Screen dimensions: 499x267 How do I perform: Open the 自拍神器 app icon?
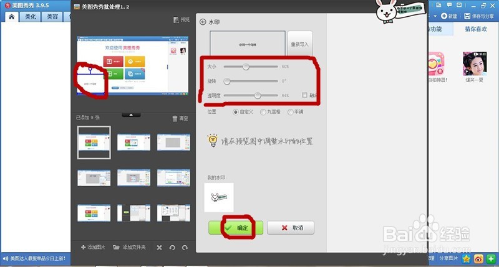[x=435, y=65]
